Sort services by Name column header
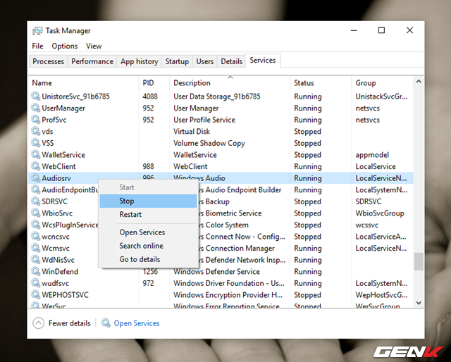Image resolution: width=451 pixels, height=362 pixels. click(x=84, y=83)
